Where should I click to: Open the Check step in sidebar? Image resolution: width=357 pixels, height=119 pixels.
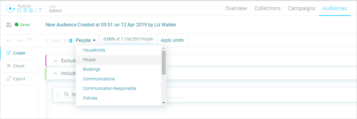coord(19,66)
